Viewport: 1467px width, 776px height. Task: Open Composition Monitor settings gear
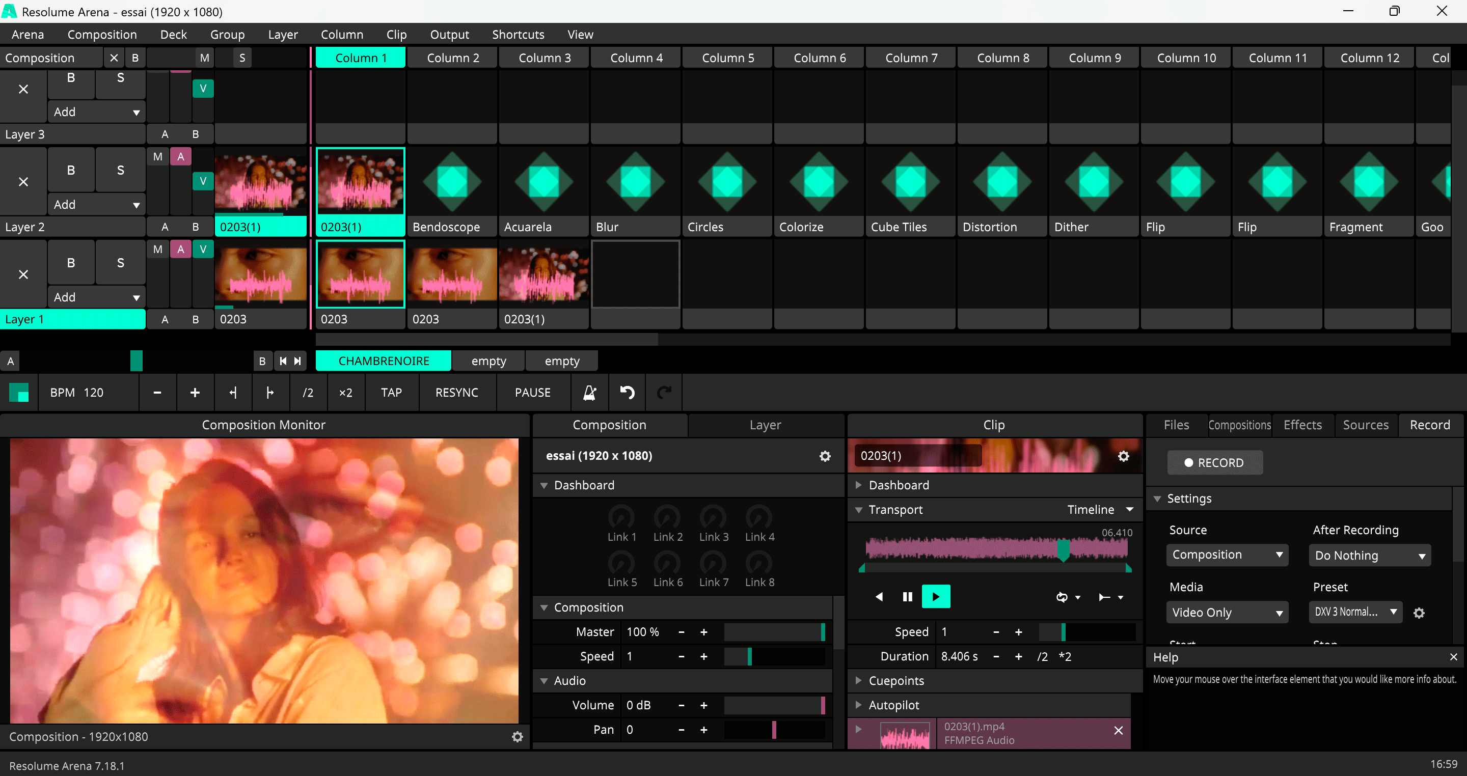517,737
